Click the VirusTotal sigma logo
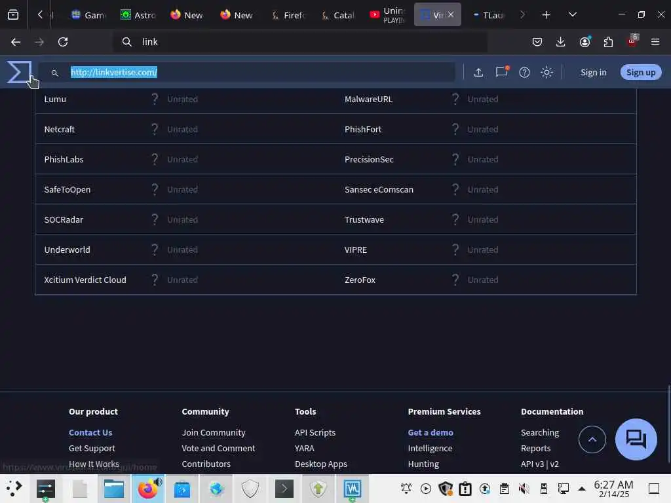 19,72
